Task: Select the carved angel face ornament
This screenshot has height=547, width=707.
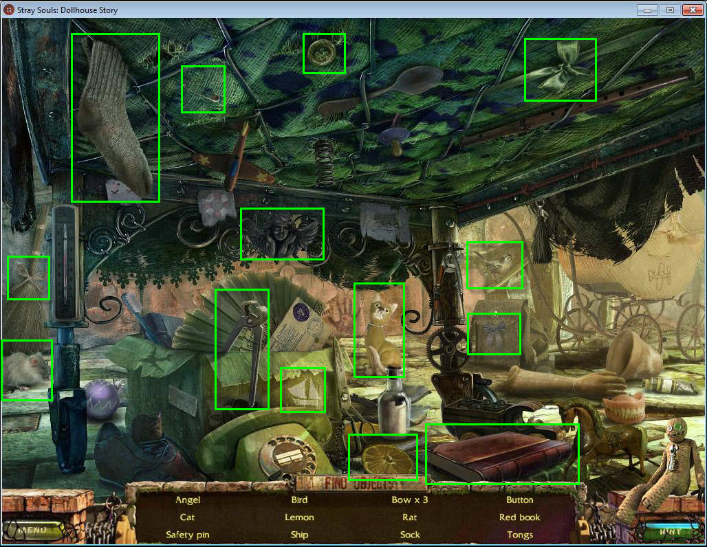Action: (x=281, y=234)
